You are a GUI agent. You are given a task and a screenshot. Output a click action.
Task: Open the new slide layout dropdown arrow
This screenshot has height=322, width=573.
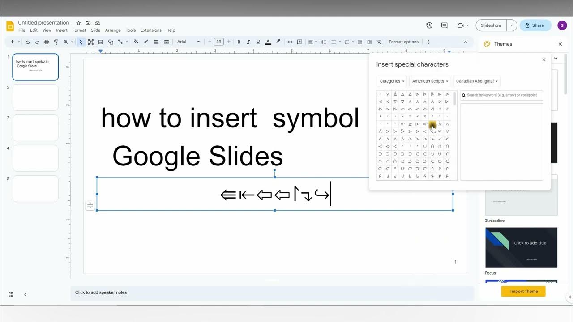click(19, 42)
